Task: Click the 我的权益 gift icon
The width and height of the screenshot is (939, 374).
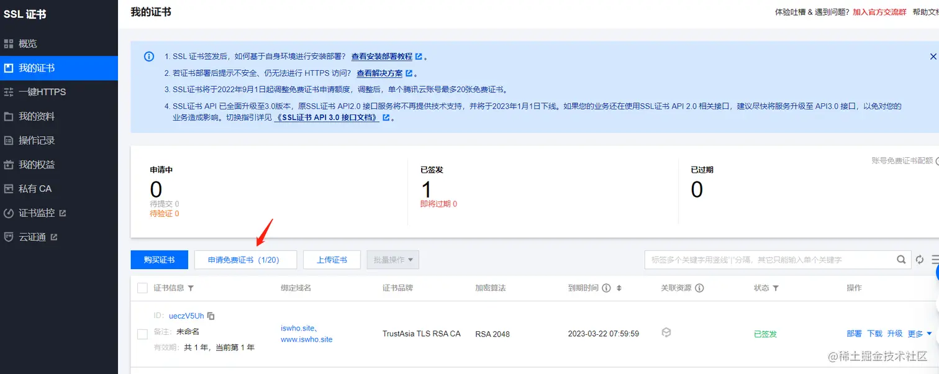Action: click(x=9, y=165)
